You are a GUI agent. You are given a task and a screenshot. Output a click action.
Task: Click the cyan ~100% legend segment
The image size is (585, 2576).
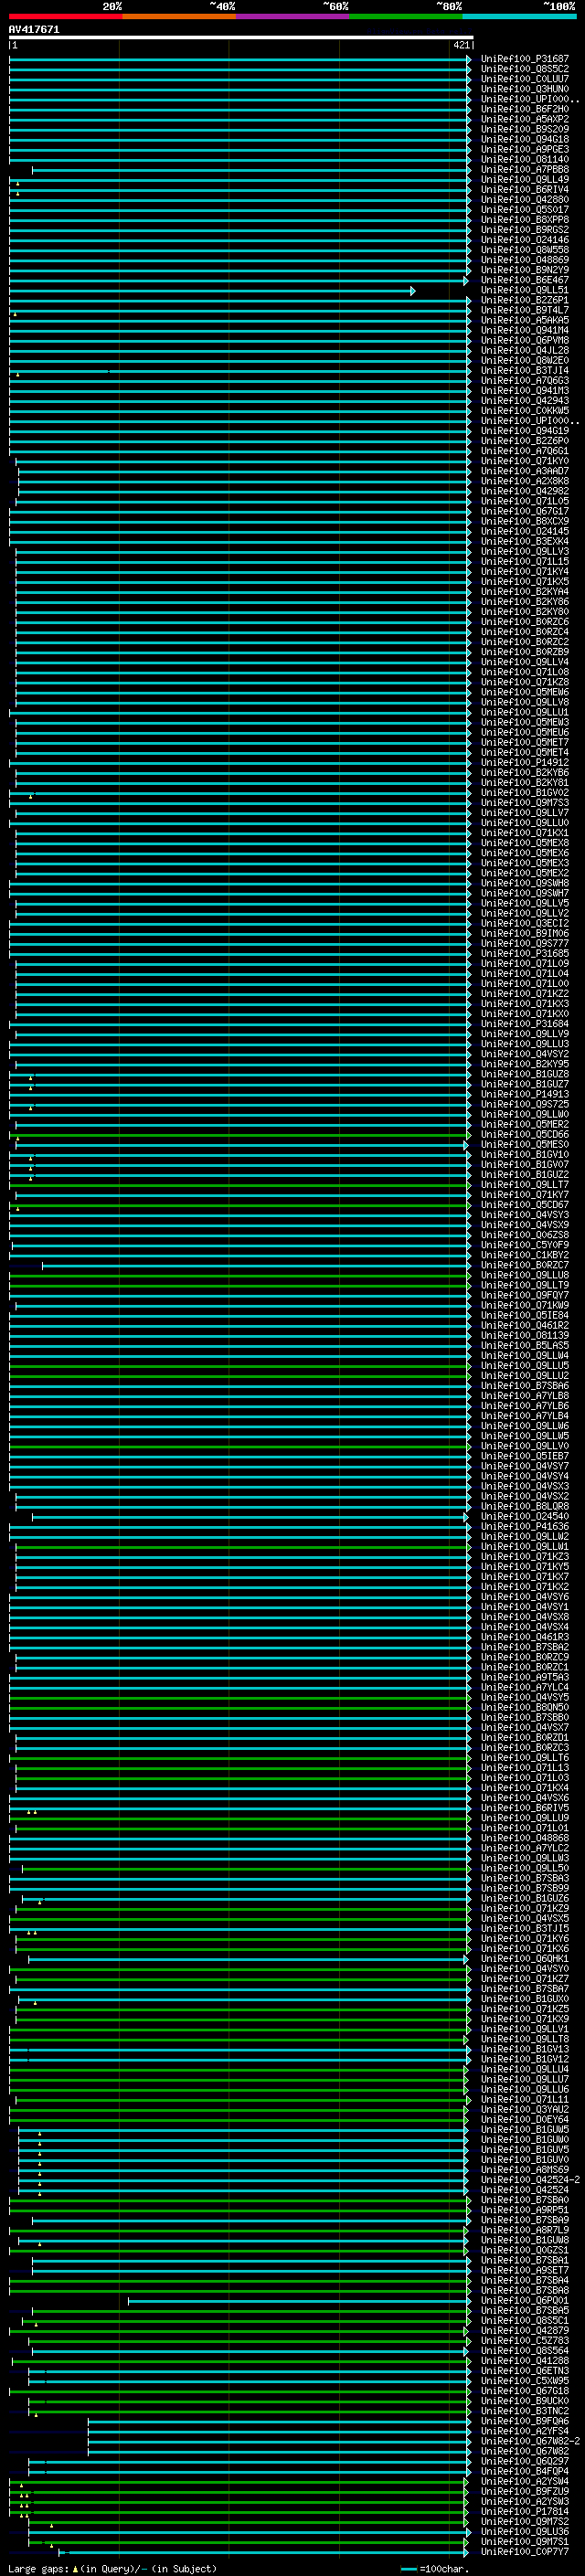[518, 16]
